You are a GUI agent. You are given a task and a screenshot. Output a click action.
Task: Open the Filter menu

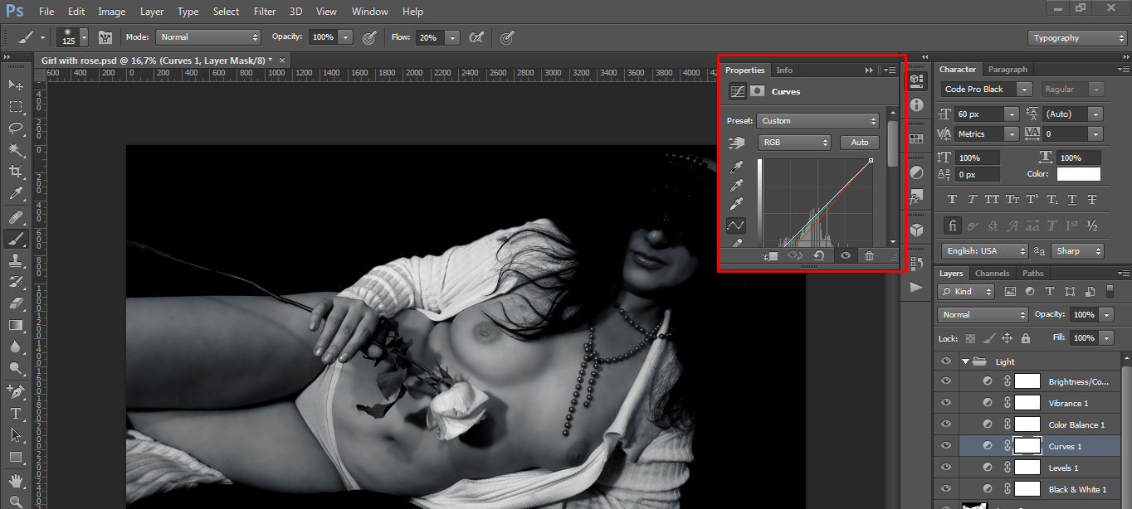(x=264, y=12)
